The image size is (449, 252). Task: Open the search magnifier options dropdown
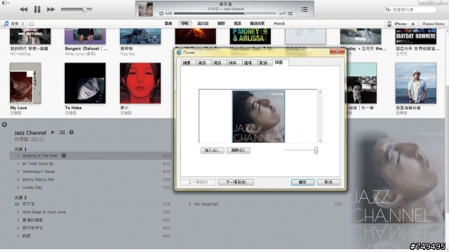click(x=388, y=9)
